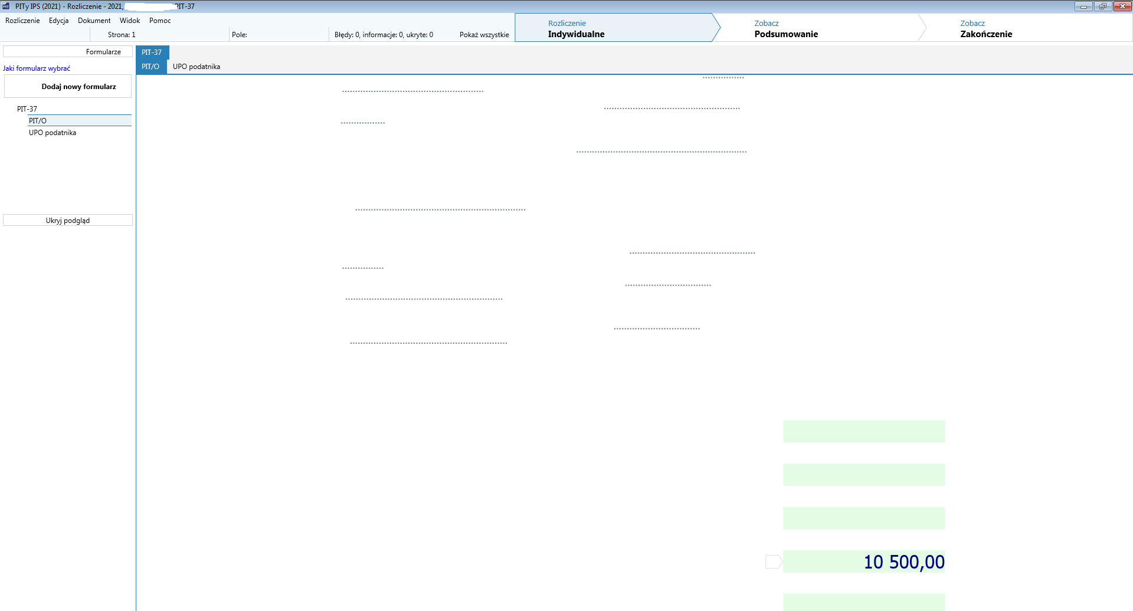The image size is (1133, 611).
Task: Switch to the PIT-37 tab above the form
Action: (152, 52)
